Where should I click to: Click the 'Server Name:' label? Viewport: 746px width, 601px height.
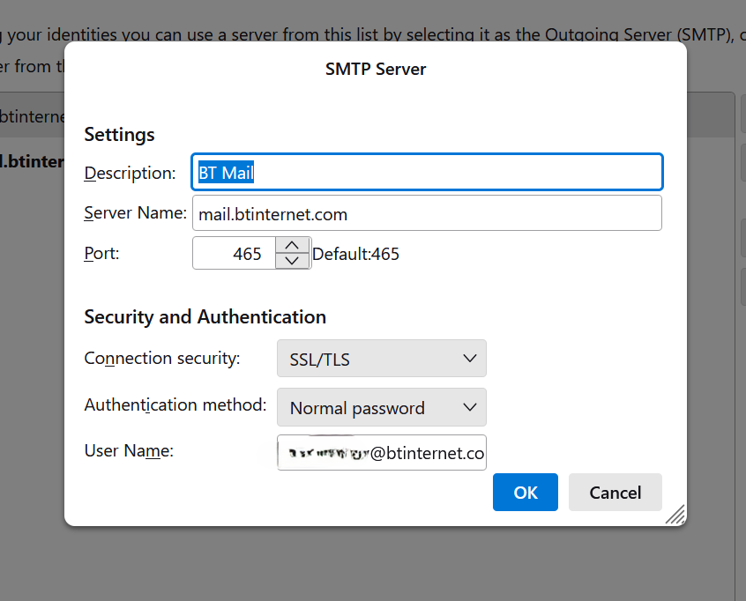(136, 213)
